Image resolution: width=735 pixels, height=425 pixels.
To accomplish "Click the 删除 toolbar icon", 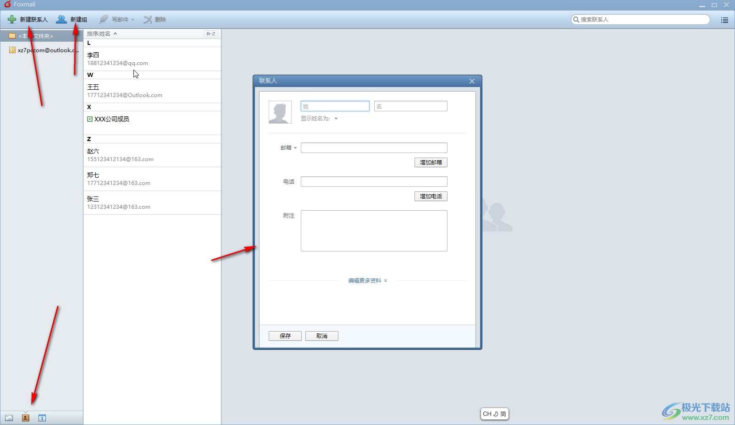I will click(x=148, y=19).
